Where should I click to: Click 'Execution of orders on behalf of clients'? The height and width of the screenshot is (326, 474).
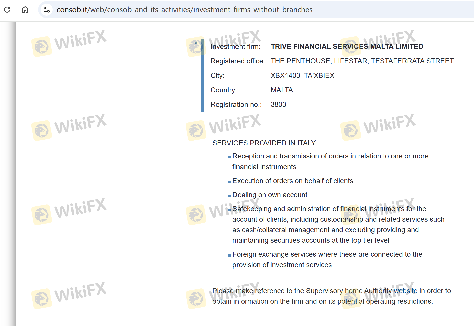(x=293, y=181)
